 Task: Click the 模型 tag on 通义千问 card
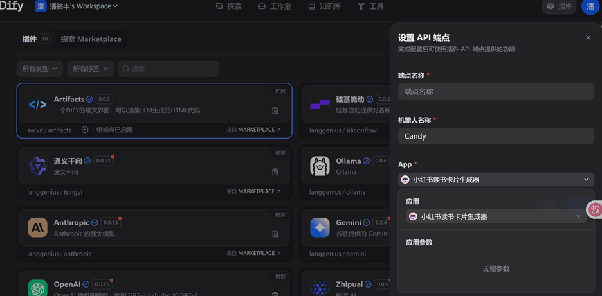pos(280,153)
